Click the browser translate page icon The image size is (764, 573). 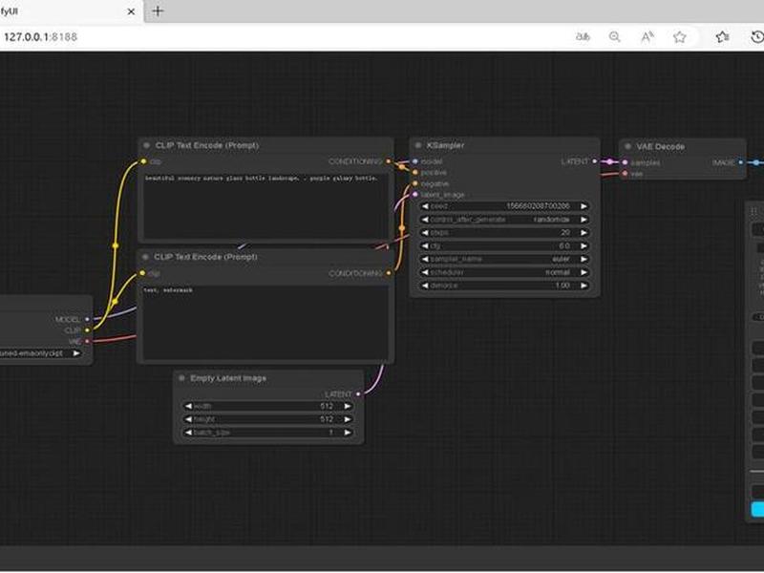tap(583, 36)
